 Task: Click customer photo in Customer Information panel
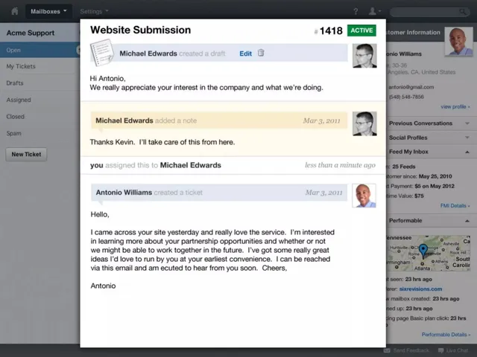459,42
